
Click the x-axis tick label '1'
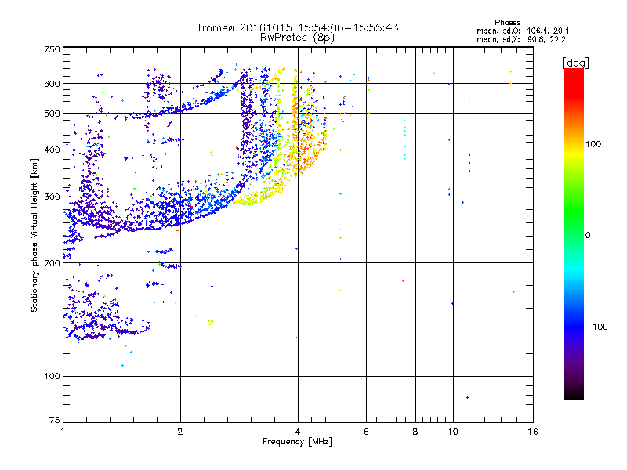pos(63,432)
